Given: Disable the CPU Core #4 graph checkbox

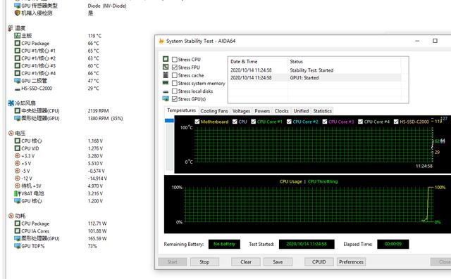Looking at the screenshot, I should click(x=360, y=122).
